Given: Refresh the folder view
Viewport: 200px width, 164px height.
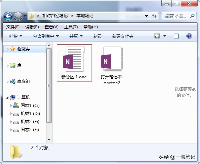Looking at the screenshot, I should pyautogui.click(x=154, y=16).
